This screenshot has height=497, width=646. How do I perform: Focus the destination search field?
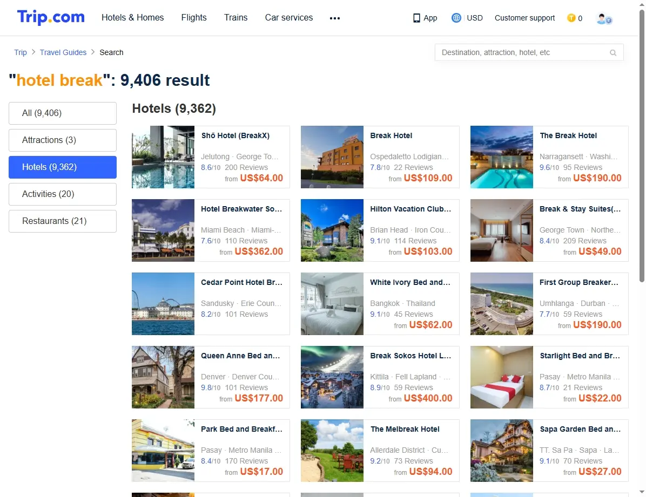pyautogui.click(x=529, y=52)
